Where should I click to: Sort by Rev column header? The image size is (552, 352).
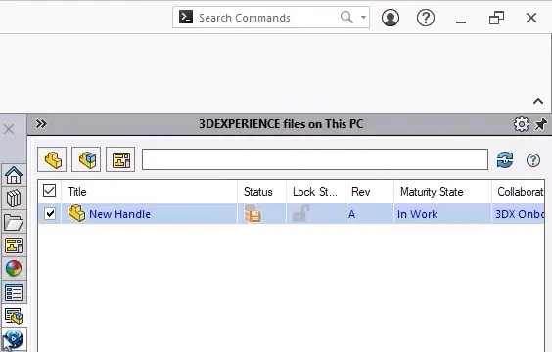(x=369, y=192)
